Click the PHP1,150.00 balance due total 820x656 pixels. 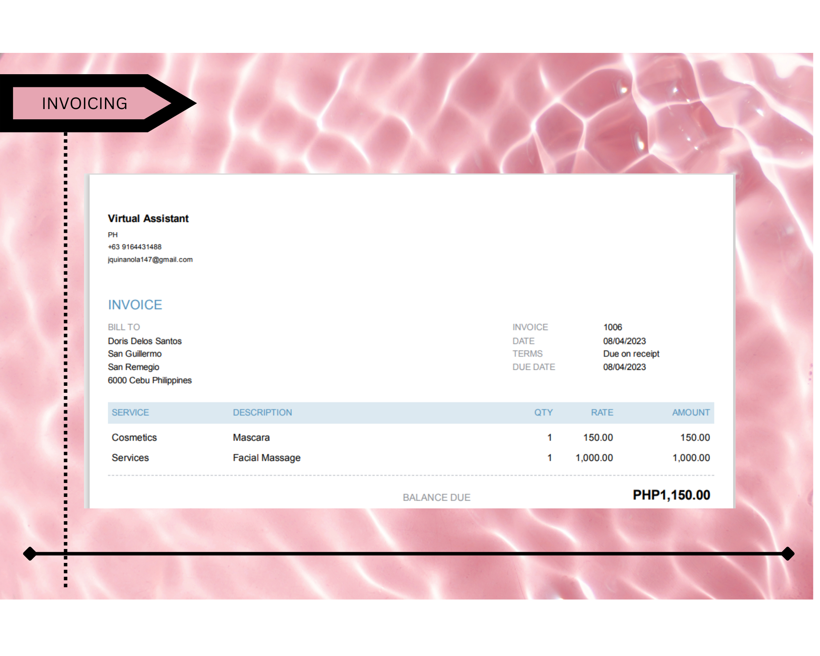tap(671, 495)
